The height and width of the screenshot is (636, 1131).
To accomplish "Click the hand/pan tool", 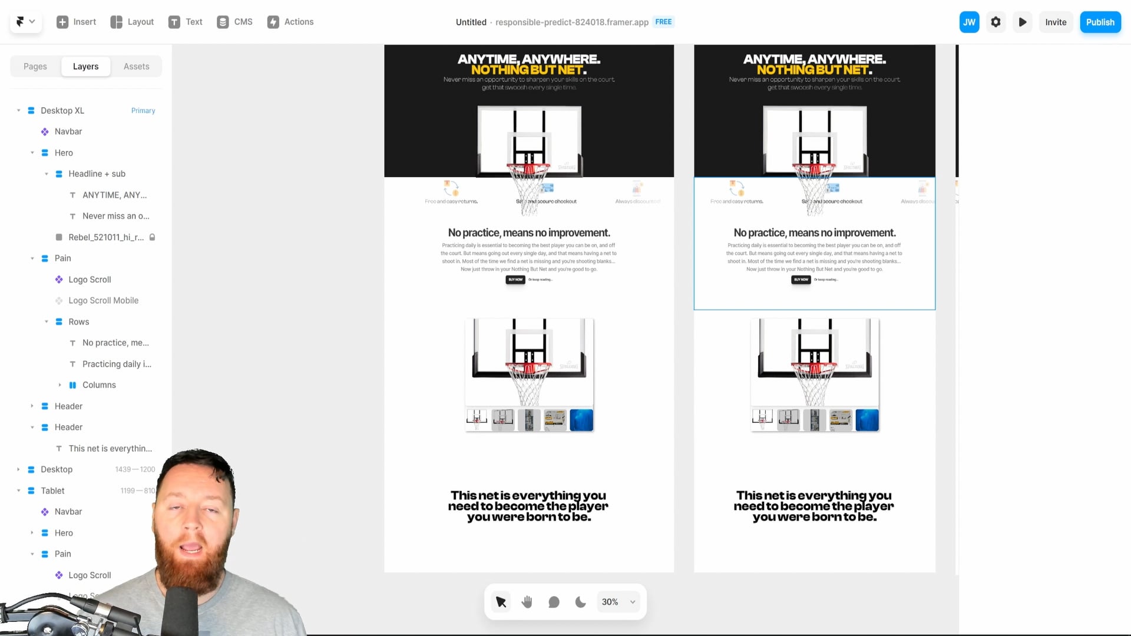I will (x=527, y=602).
